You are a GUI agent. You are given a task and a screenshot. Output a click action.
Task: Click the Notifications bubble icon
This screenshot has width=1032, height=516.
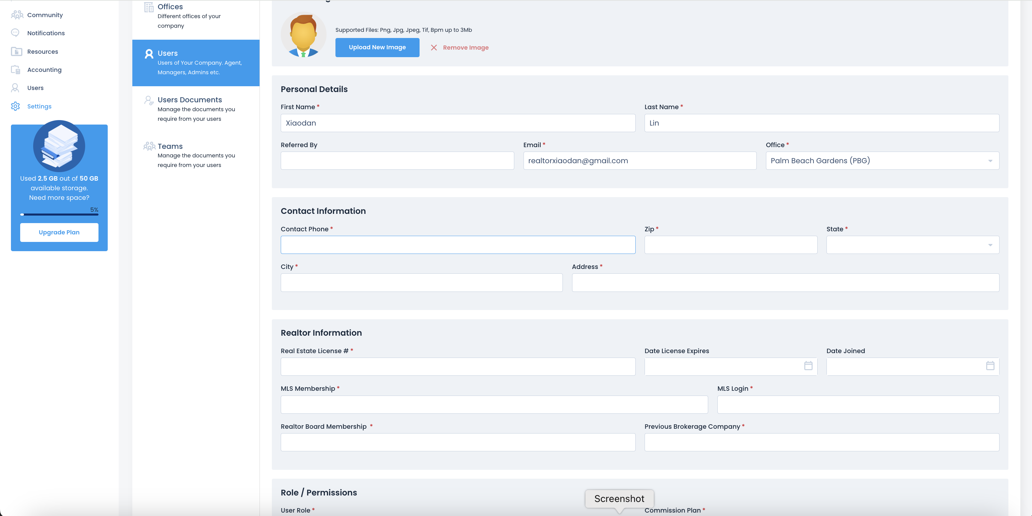[x=15, y=33]
